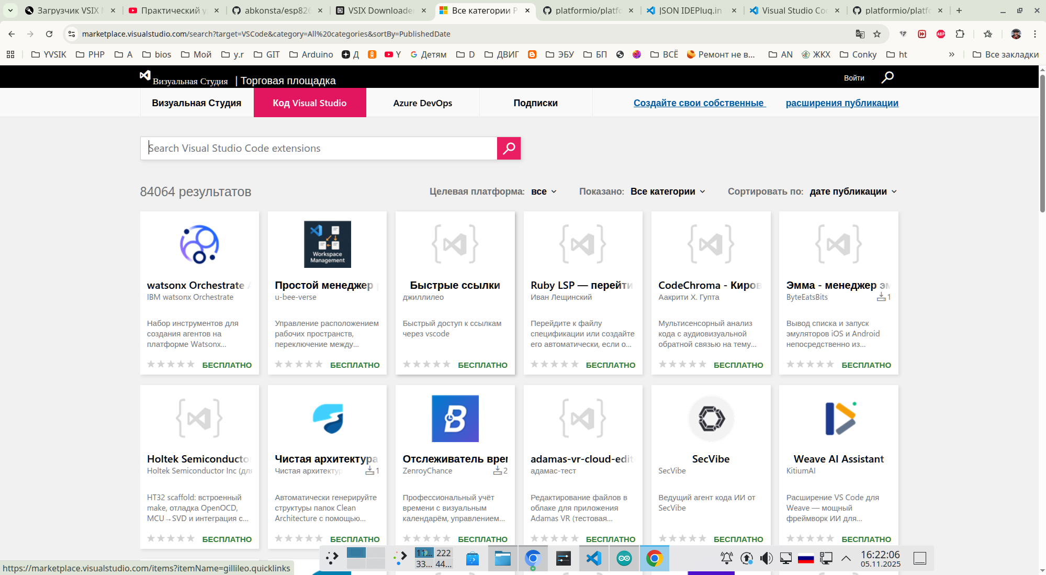Open sort by дате публикации dropdown
Viewport: 1046px width, 575px height.
[x=853, y=191]
